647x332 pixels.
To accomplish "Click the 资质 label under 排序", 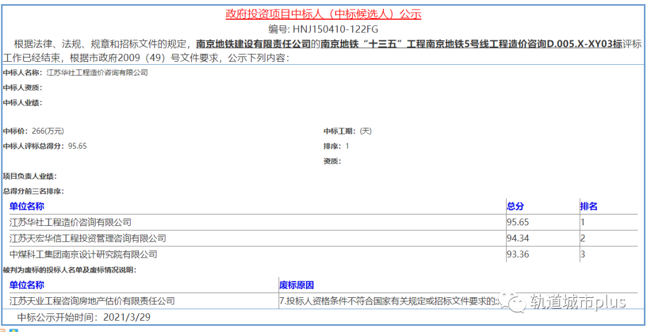I will [332, 161].
